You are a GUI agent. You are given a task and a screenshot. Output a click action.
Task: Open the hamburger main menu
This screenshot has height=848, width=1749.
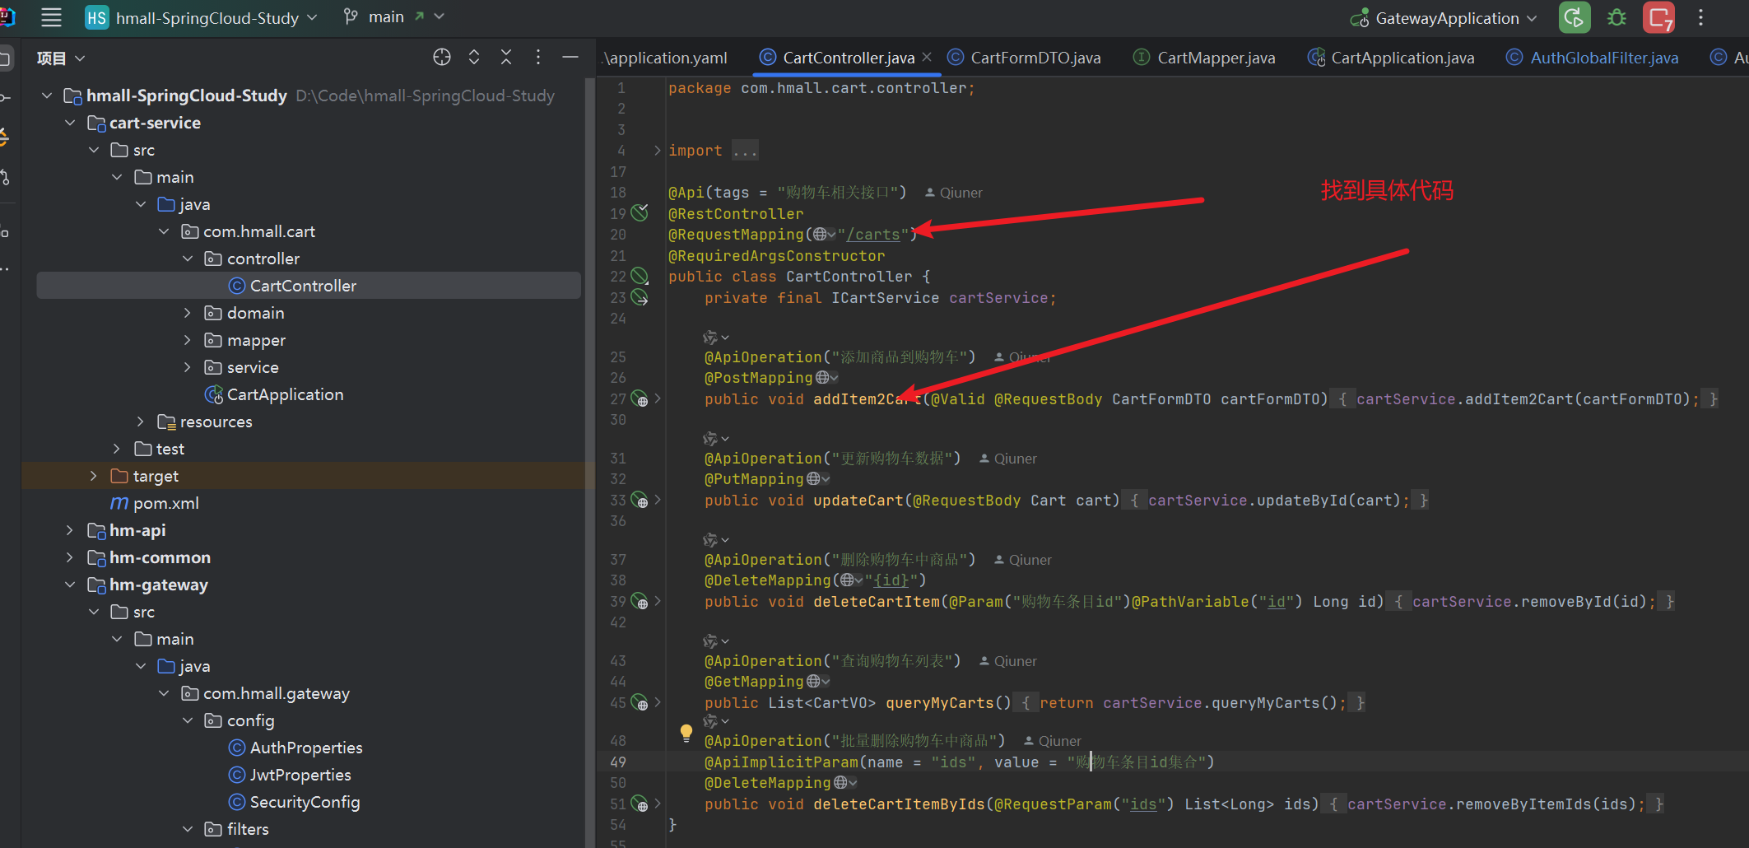click(x=51, y=17)
